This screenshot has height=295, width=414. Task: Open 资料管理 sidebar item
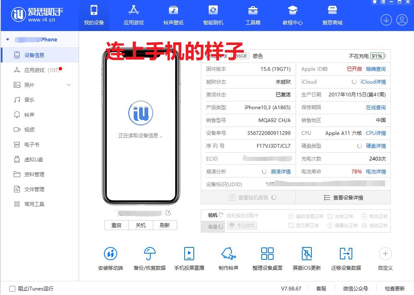click(40, 175)
